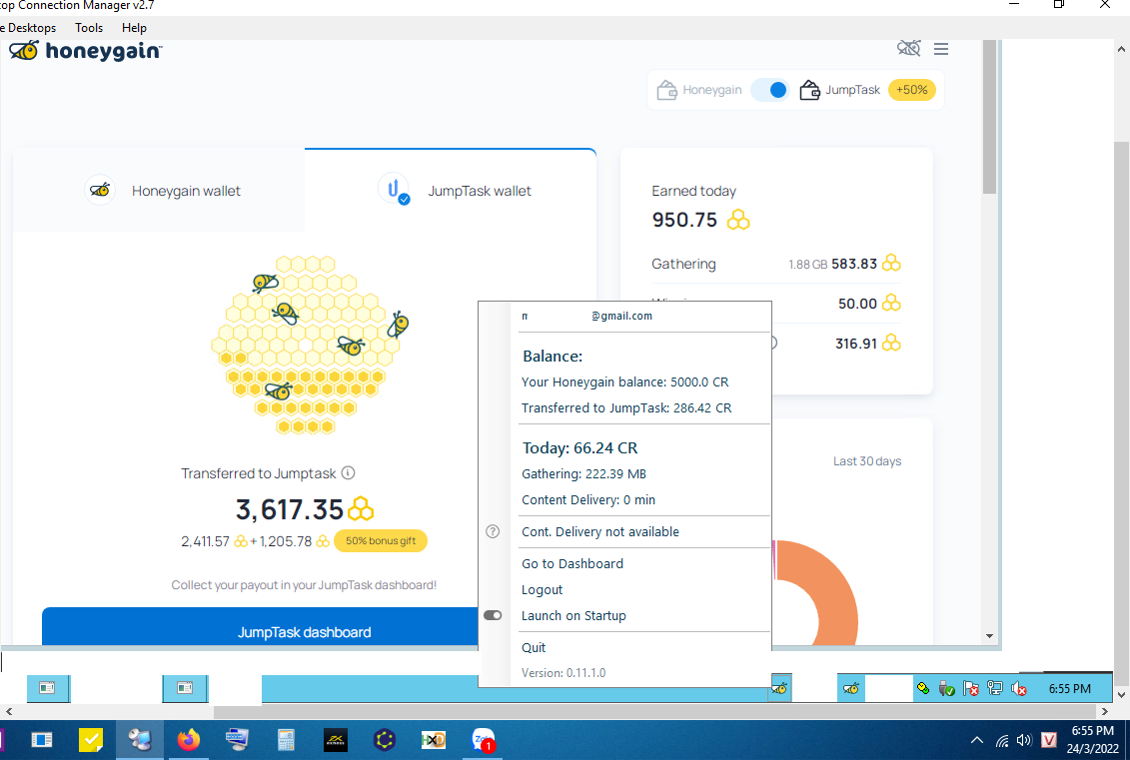Click the yellow sticky notes taskbar icon
This screenshot has width=1130, height=760.
point(91,740)
